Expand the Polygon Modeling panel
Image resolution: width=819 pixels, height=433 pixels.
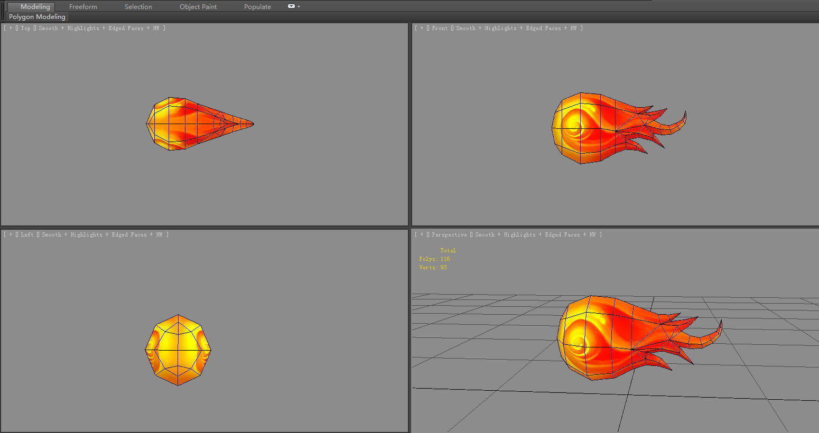point(37,17)
